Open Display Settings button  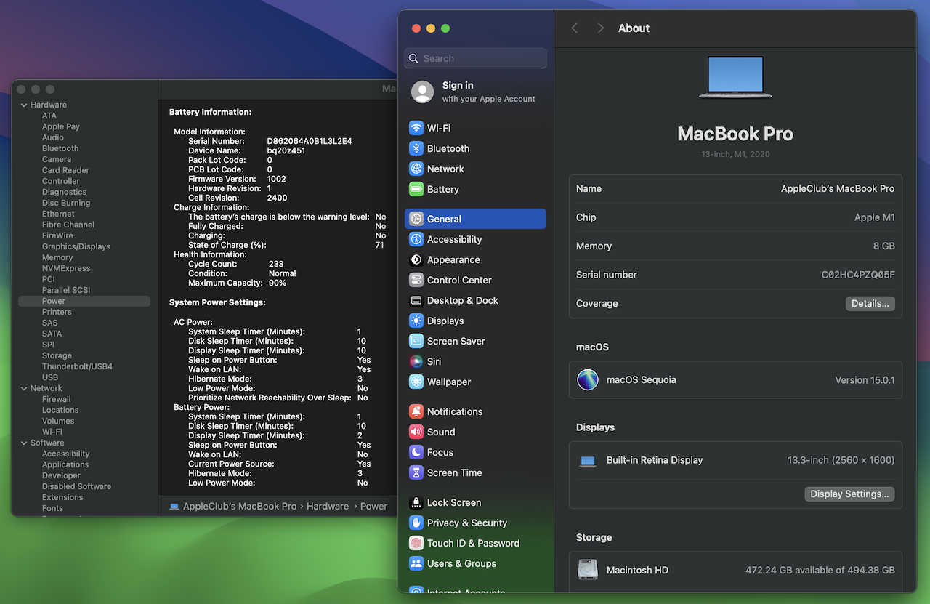pos(849,494)
